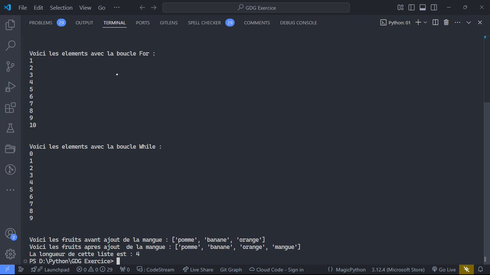Open the Manage gear icon
Screen dimensions: 490x275
coord(10,253)
